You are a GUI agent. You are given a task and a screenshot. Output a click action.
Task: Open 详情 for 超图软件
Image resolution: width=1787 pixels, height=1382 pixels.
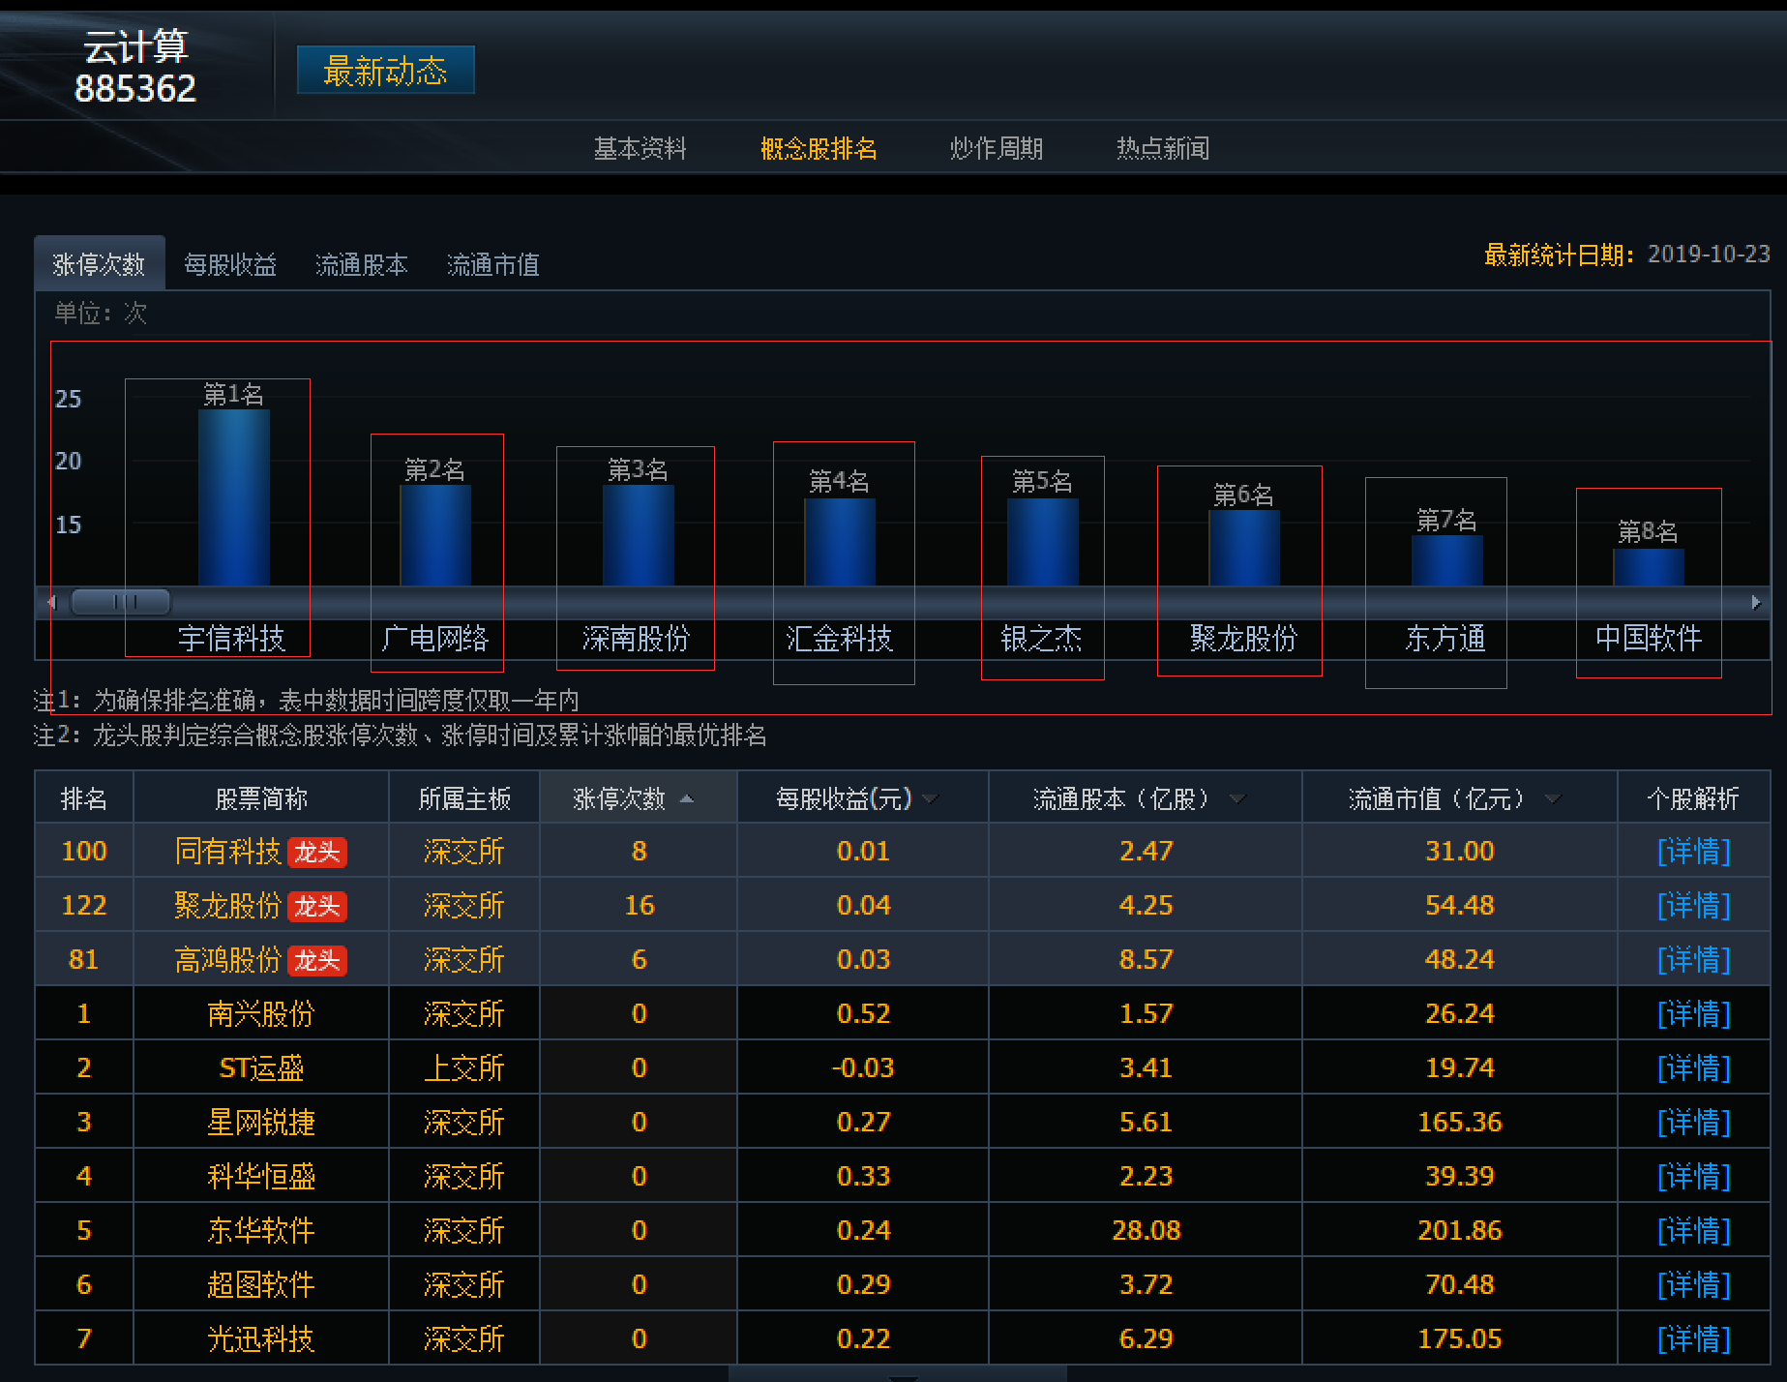point(1694,1285)
